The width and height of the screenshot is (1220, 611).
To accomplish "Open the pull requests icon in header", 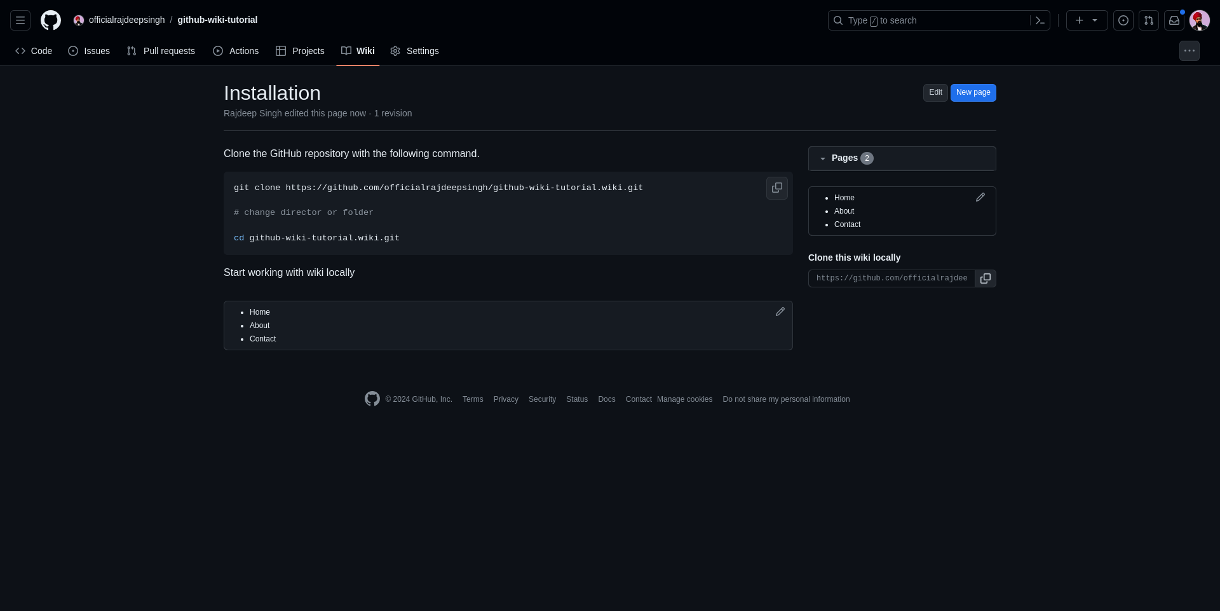I will coord(1149,20).
